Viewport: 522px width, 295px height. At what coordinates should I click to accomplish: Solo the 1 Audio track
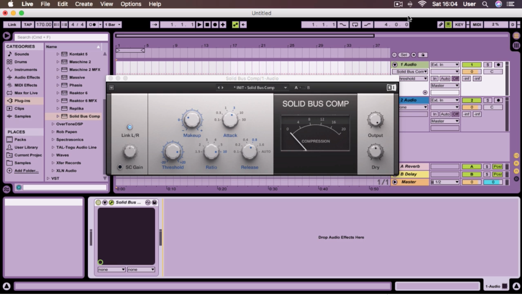(x=488, y=64)
